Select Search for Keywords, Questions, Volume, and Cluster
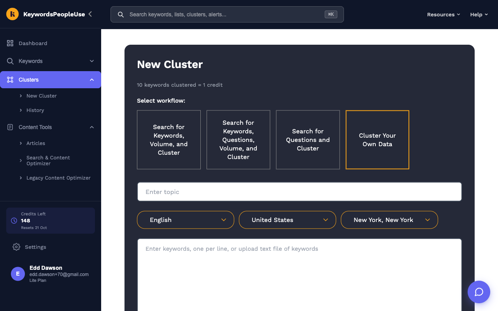Image resolution: width=498 pixels, height=311 pixels. coord(238,140)
